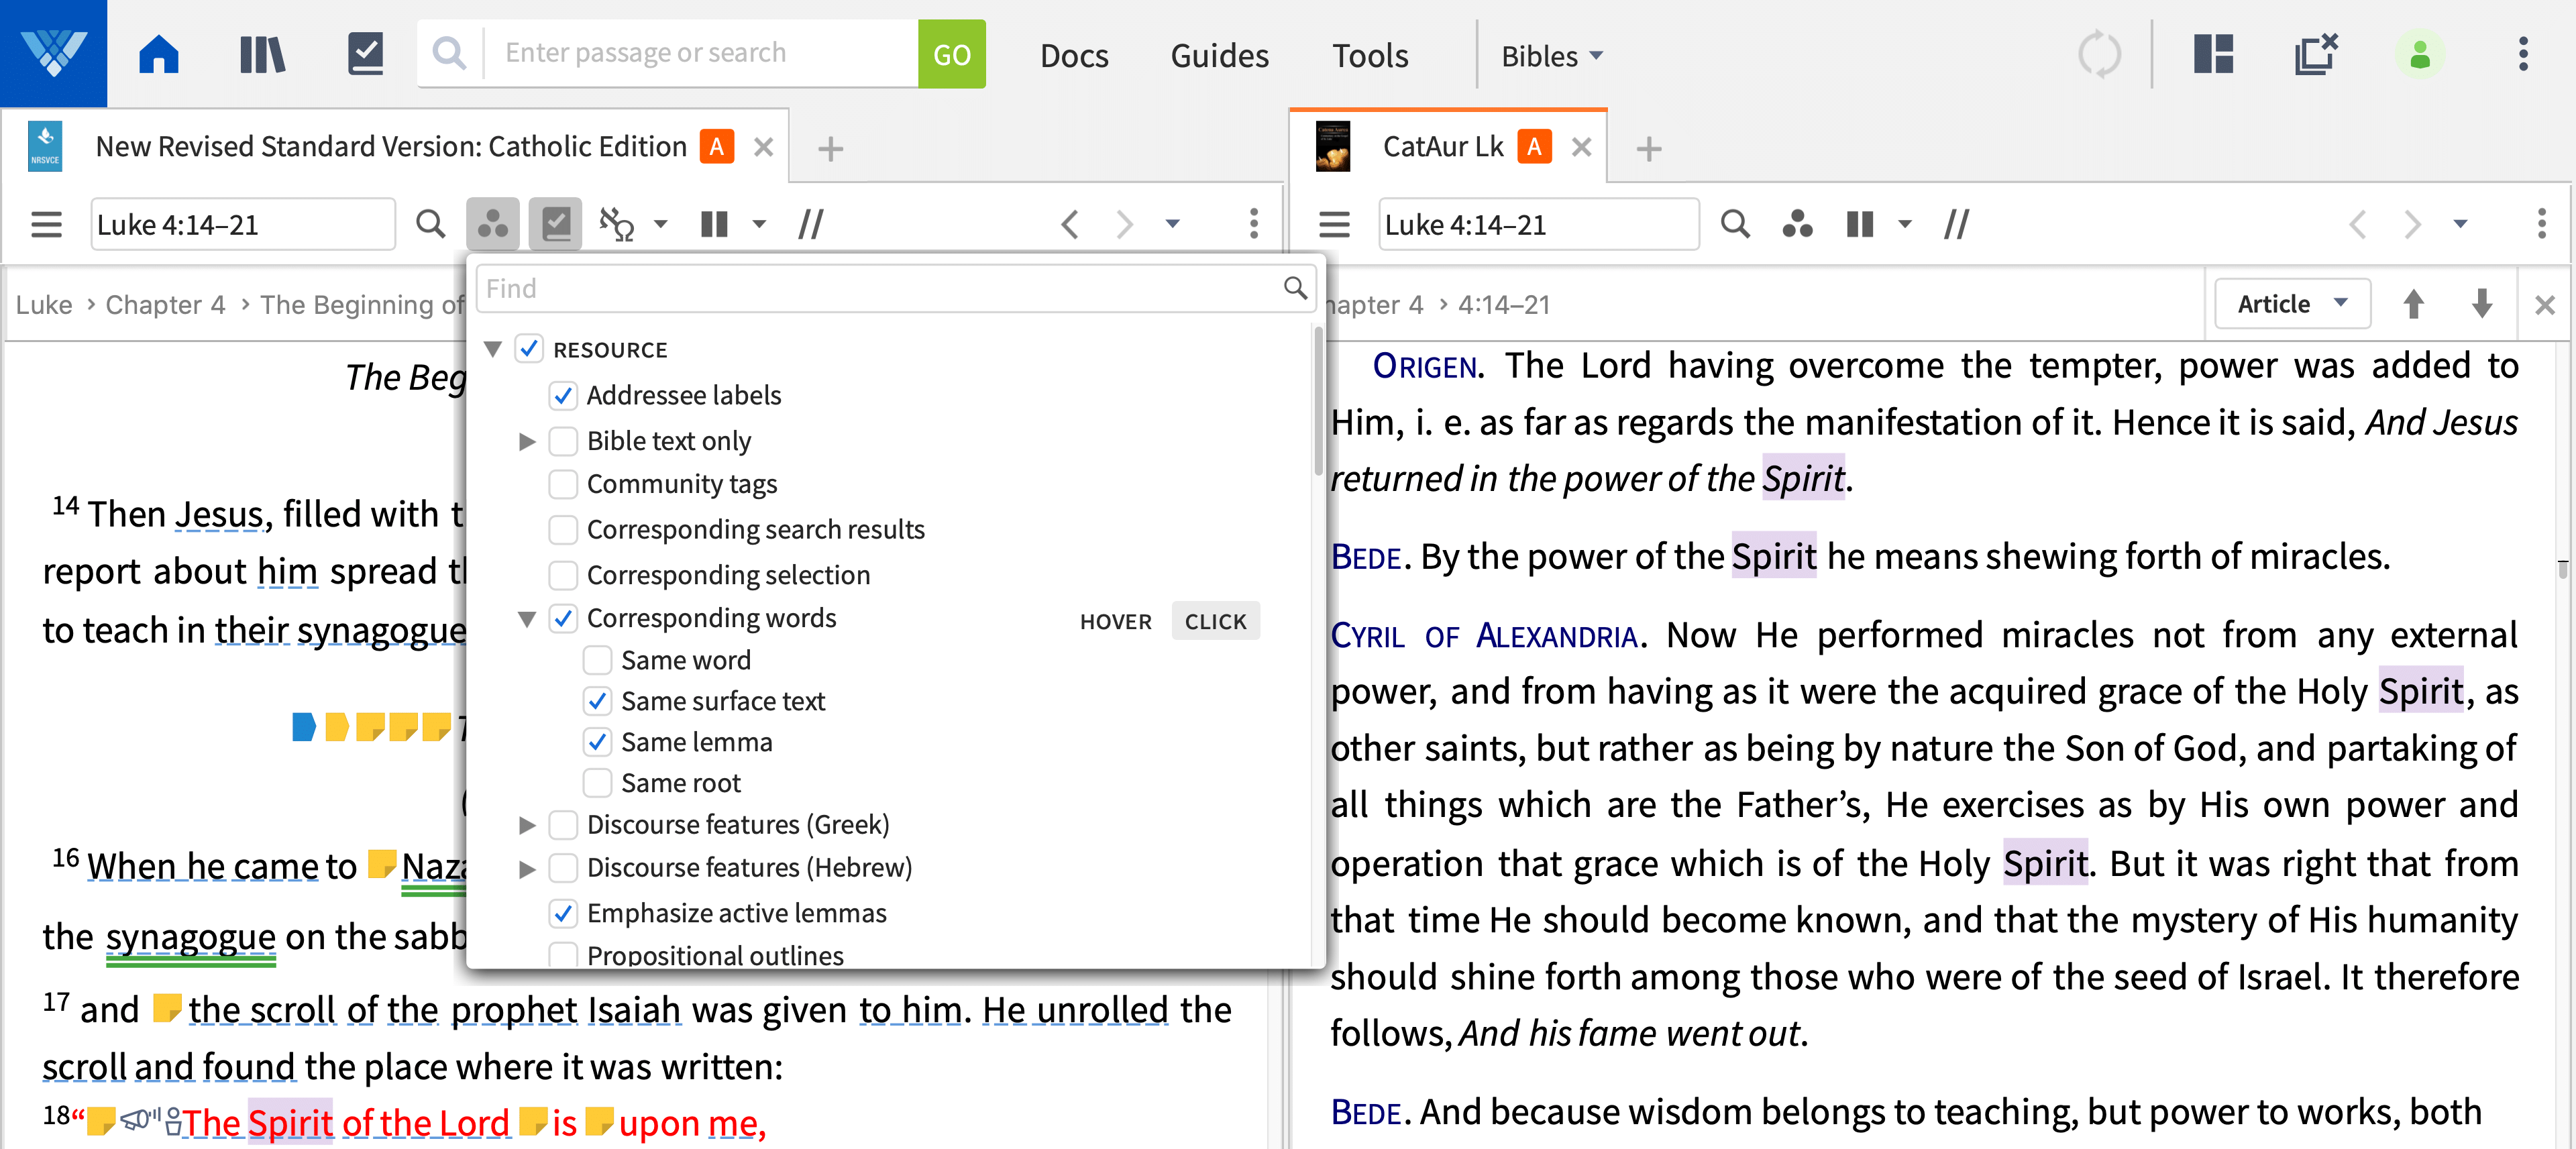
Task: Focus the passage or search box
Action: [700, 53]
